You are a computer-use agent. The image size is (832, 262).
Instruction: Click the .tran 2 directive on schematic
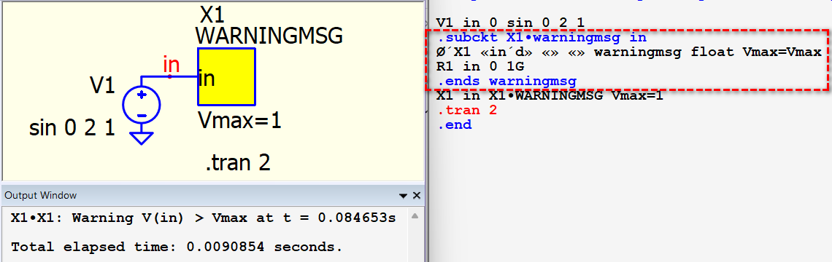[238, 162]
